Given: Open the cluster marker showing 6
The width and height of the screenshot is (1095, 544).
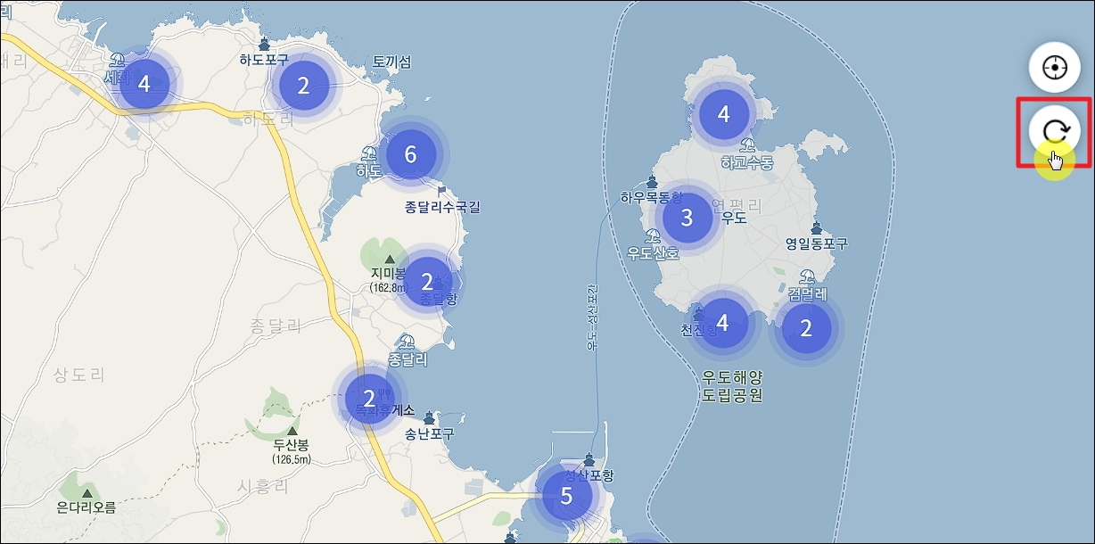Looking at the screenshot, I should pyautogui.click(x=410, y=154).
